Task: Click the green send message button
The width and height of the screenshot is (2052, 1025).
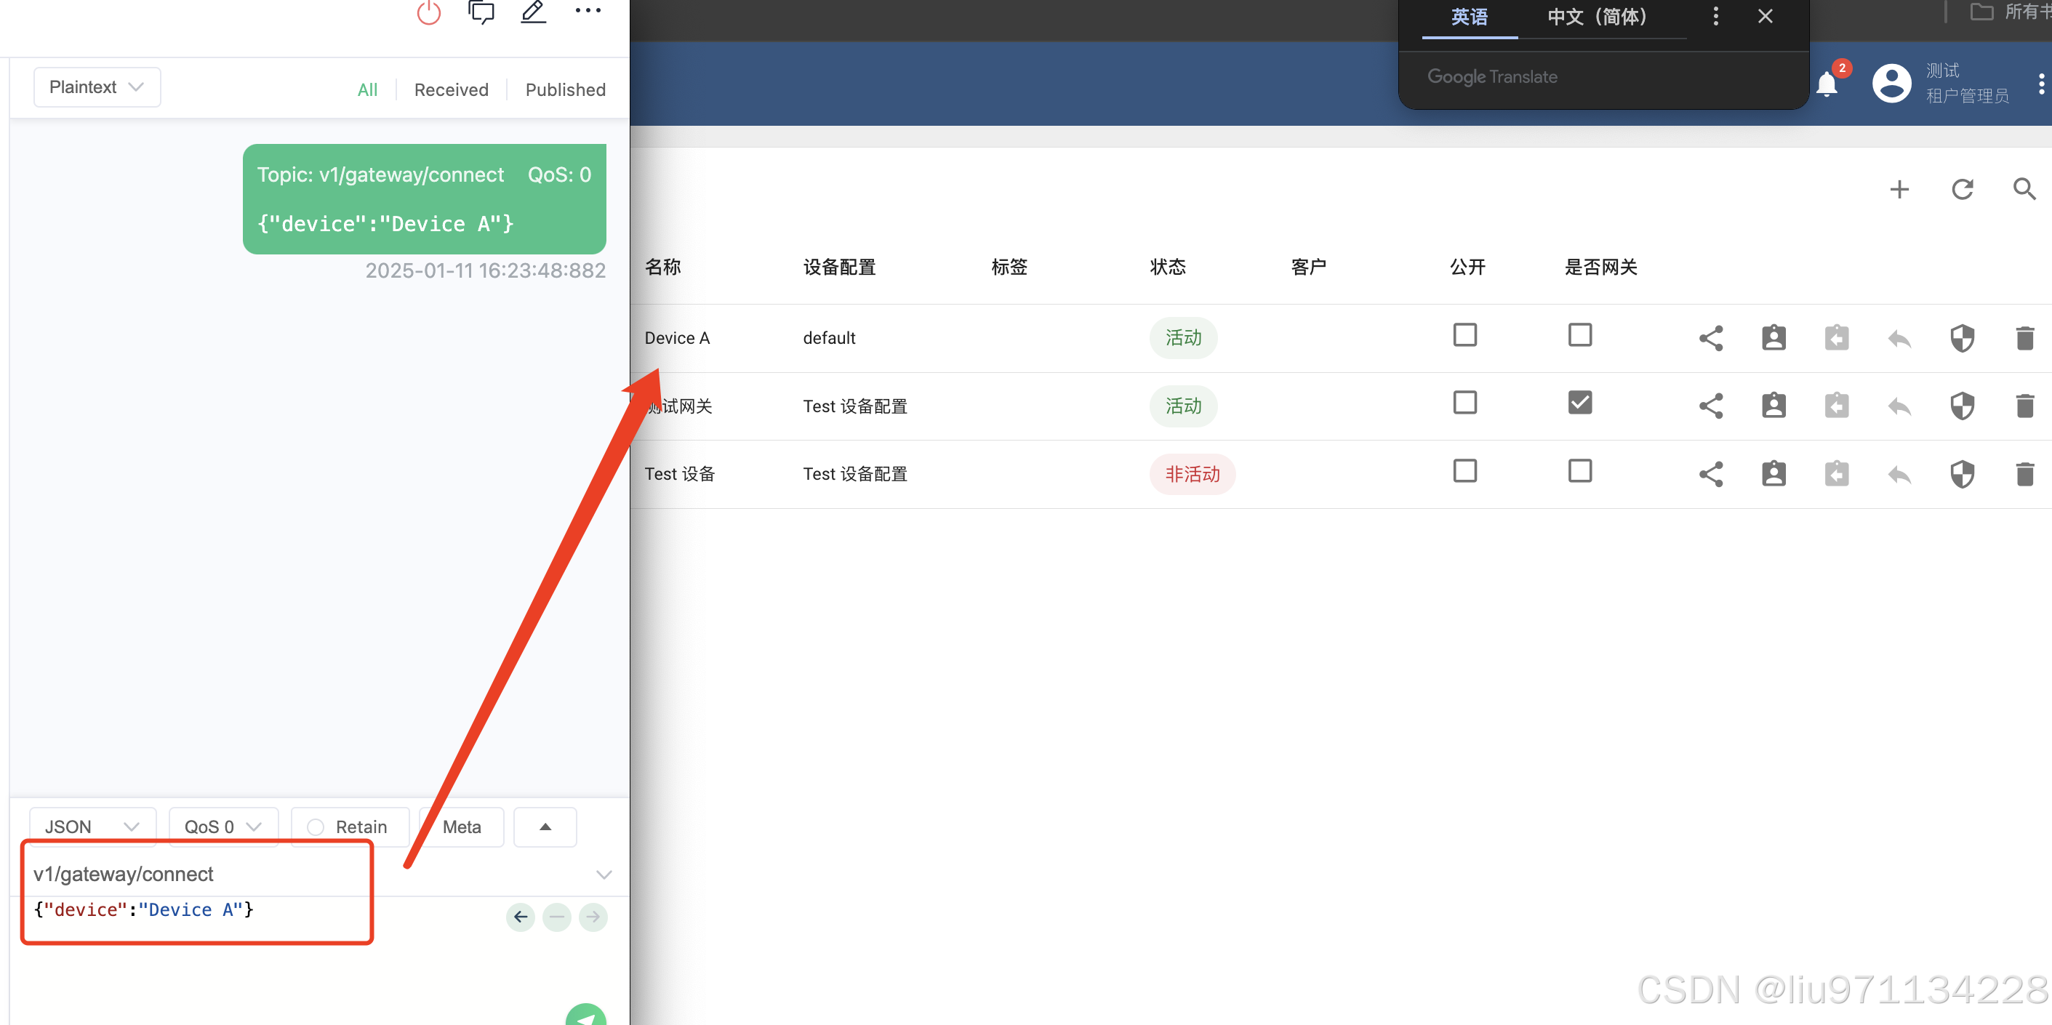Action: (x=585, y=1017)
